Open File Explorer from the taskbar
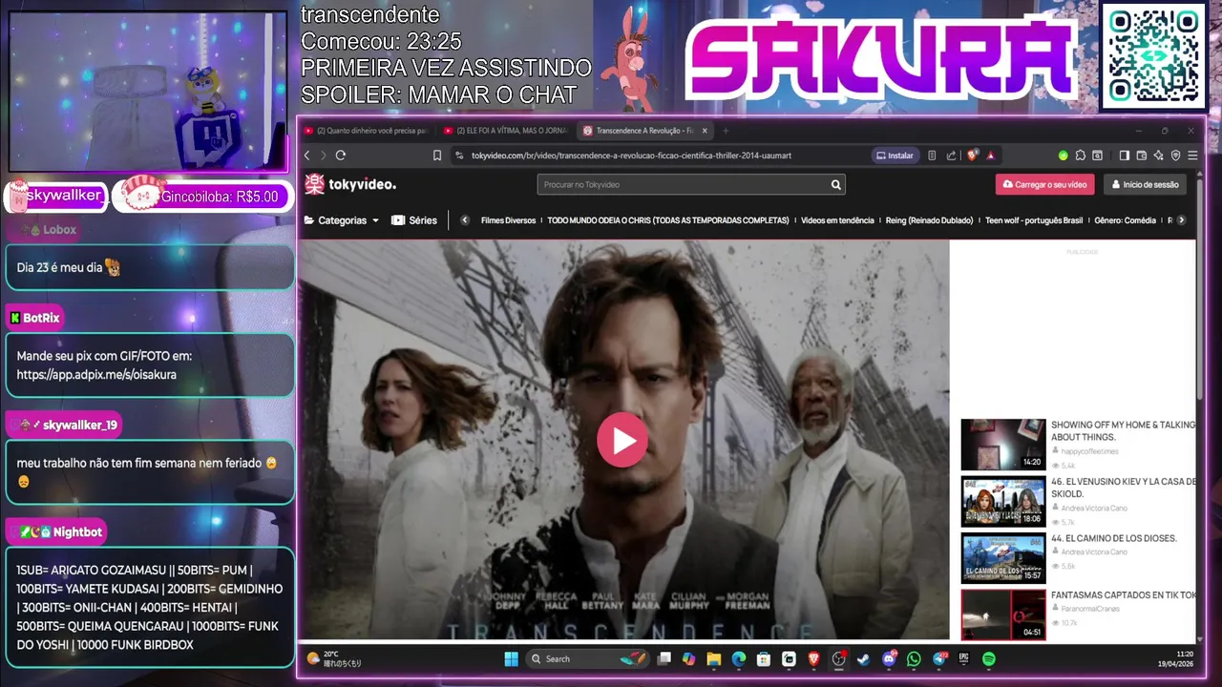The image size is (1222, 687). pyautogui.click(x=713, y=658)
